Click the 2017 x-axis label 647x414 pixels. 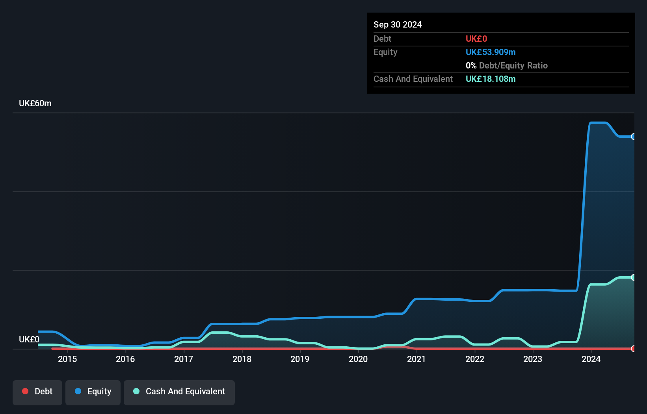(184, 359)
